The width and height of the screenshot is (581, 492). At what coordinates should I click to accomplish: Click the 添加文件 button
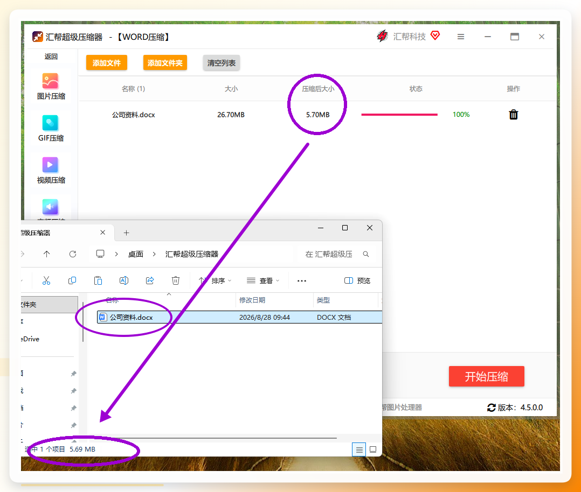pyautogui.click(x=107, y=63)
